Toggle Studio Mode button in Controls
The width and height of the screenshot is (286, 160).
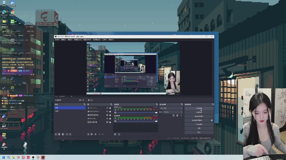[x=199, y=124]
